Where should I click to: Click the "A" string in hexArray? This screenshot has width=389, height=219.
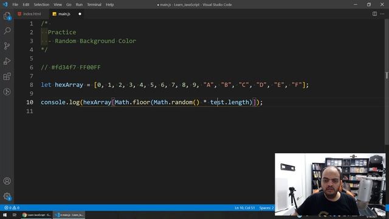(x=208, y=85)
